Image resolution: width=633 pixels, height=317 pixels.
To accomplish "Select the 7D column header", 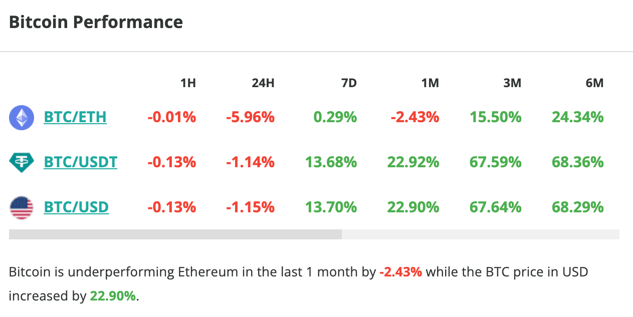I will (x=348, y=83).
